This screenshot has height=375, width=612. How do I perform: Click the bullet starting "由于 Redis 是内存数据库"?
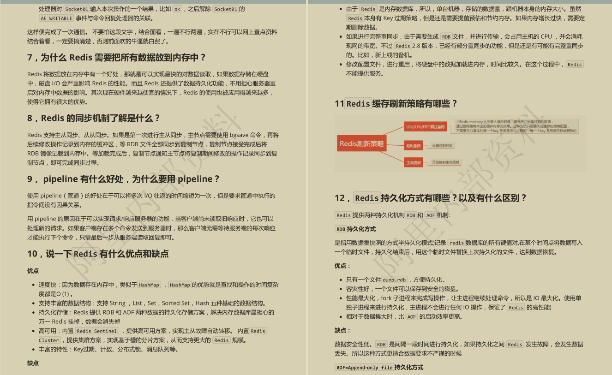point(466,18)
